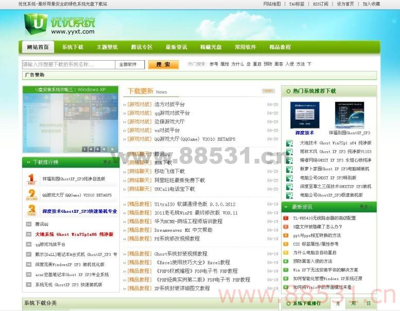The image size is (400, 311).
Task: Open qq游戏对战平台 download entry
Action: [x=172, y=113]
